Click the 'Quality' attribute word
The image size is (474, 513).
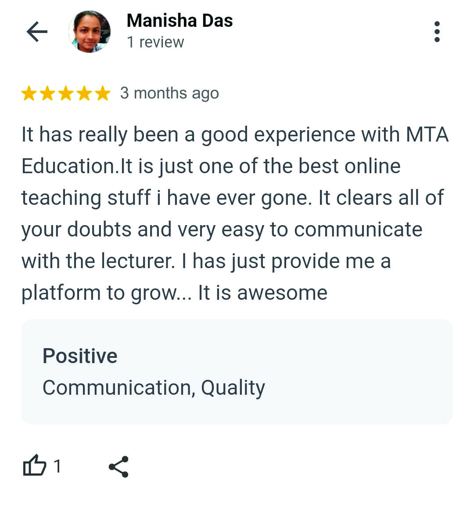click(x=233, y=388)
